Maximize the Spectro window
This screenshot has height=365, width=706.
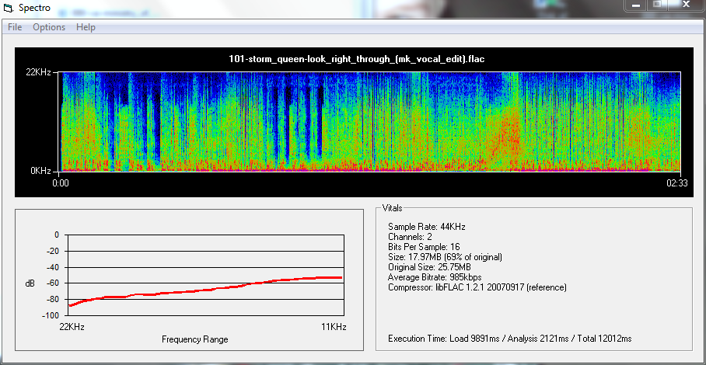659,6
